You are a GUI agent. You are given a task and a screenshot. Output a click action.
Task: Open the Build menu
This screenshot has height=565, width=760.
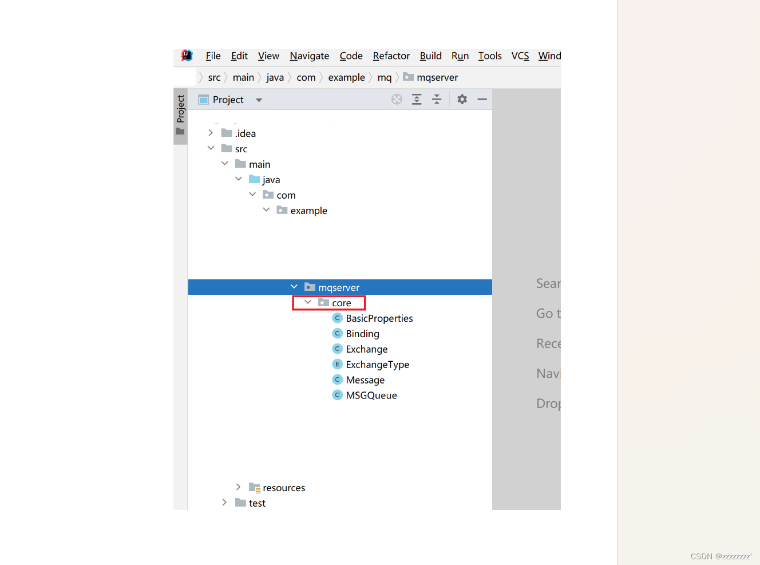pyautogui.click(x=431, y=56)
